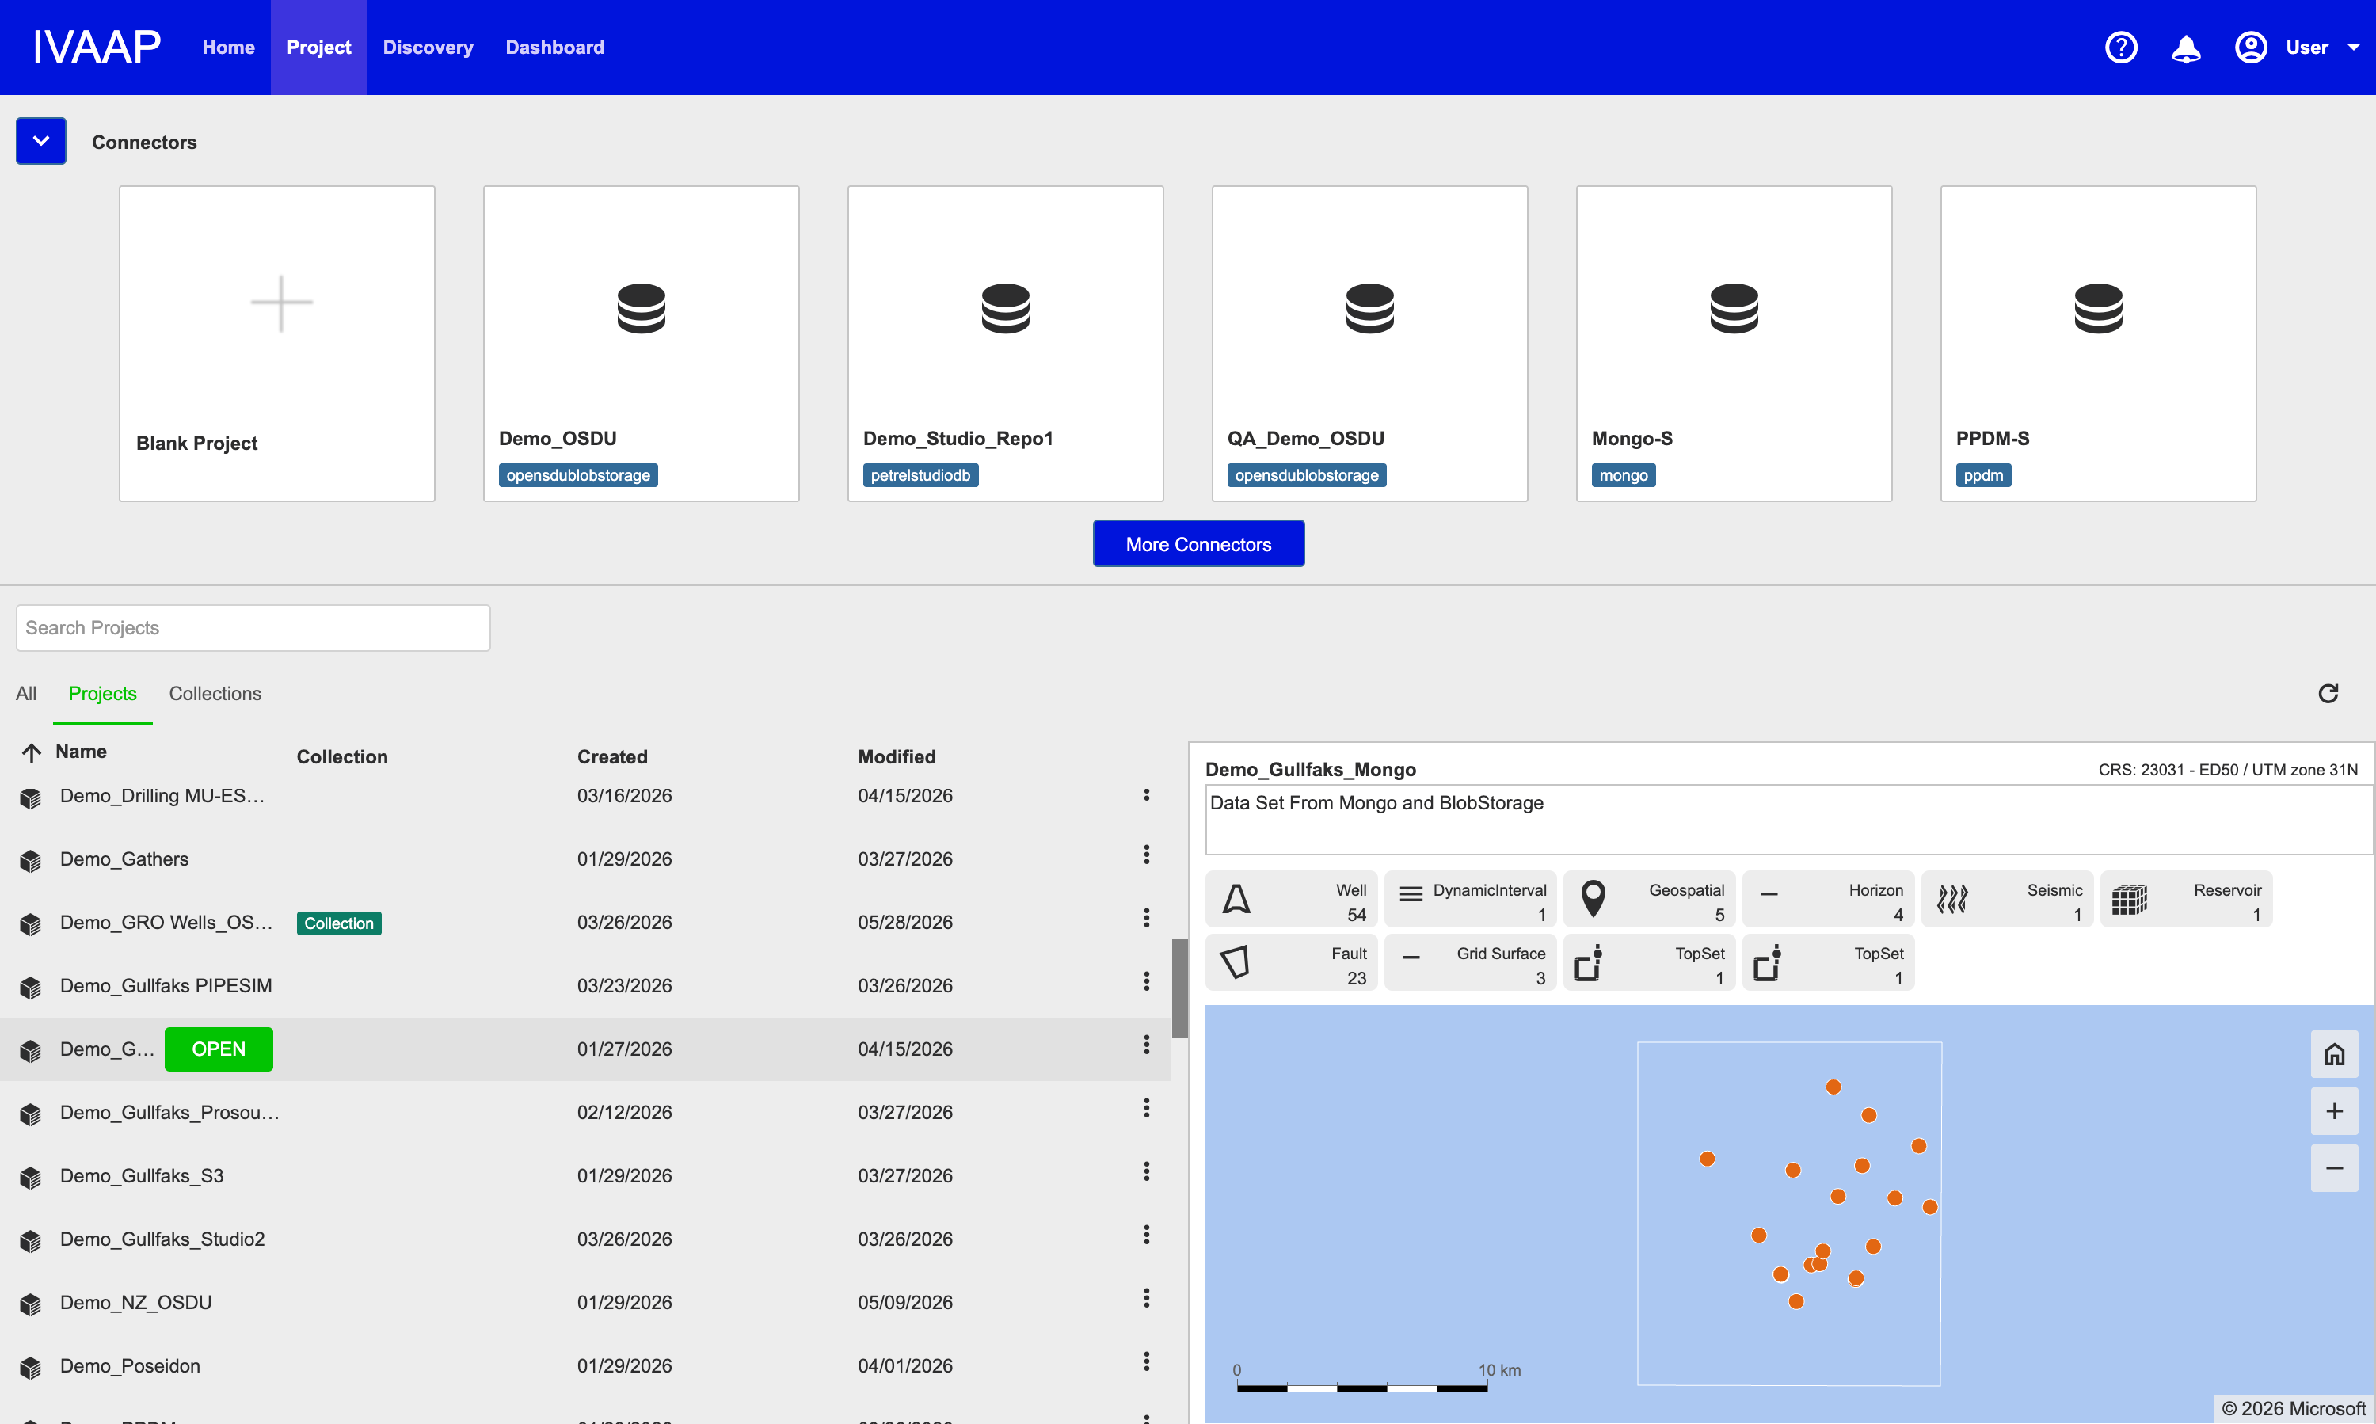Viewport: 2376px width, 1424px height.
Task: Click the Demo_Drilling MU-ES cube icon
Action: pos(31,798)
